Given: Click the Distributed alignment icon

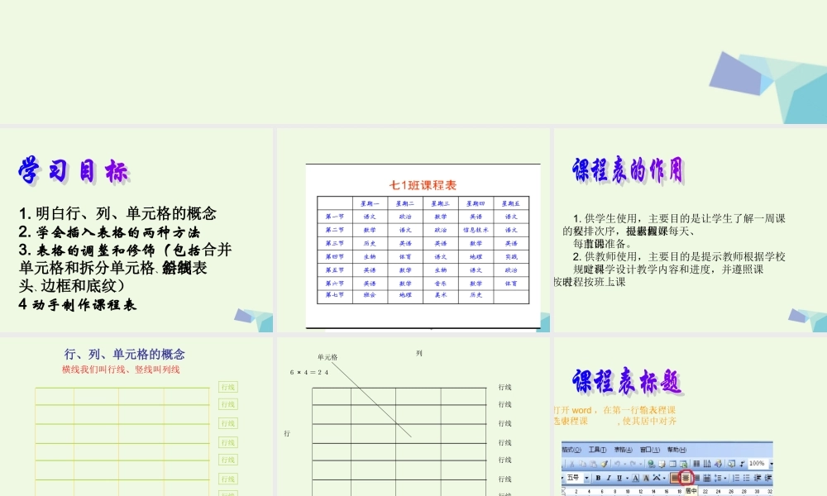Looking at the screenshot, I should click(x=707, y=478).
